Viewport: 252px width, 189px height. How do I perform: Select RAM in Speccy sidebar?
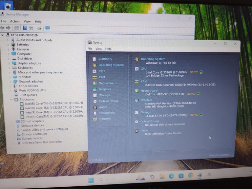102,77
